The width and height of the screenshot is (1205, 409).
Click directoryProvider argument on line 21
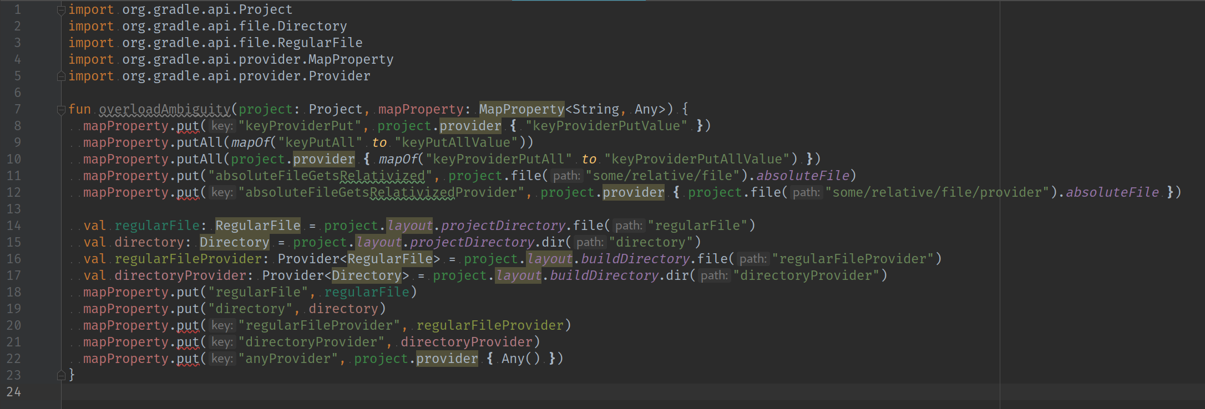pos(467,342)
